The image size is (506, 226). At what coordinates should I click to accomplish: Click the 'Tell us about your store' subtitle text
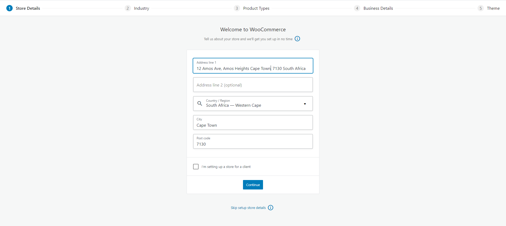pos(248,39)
